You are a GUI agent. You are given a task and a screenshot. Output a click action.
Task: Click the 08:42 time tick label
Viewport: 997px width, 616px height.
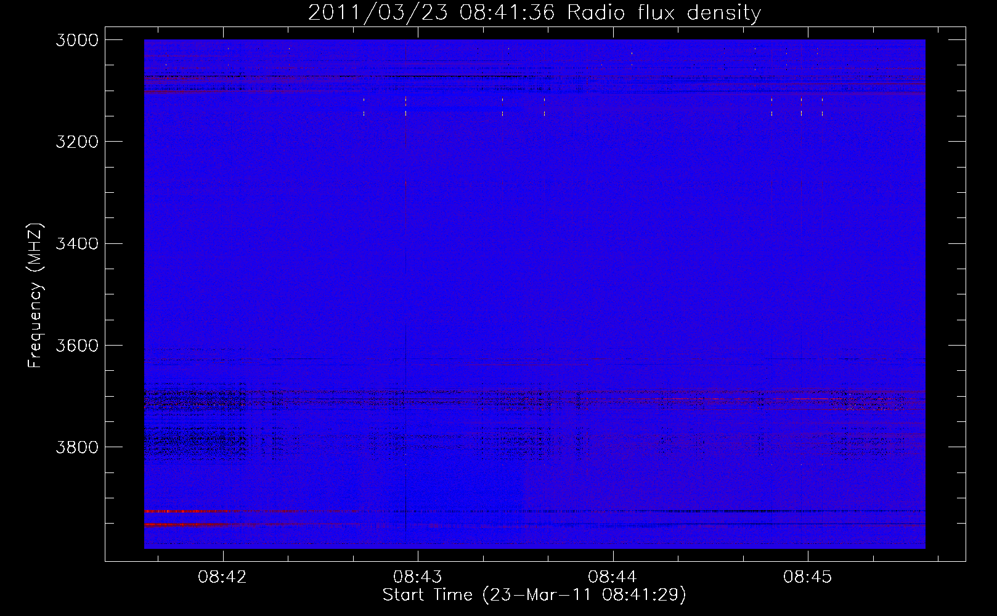[x=222, y=577]
